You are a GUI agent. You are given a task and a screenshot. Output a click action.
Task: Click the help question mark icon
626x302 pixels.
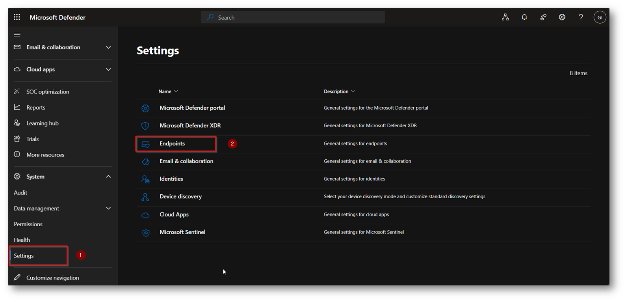point(581,17)
